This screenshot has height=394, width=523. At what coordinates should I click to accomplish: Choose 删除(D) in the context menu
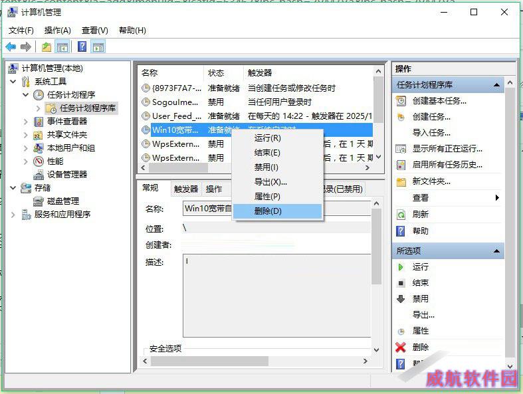tap(278, 211)
